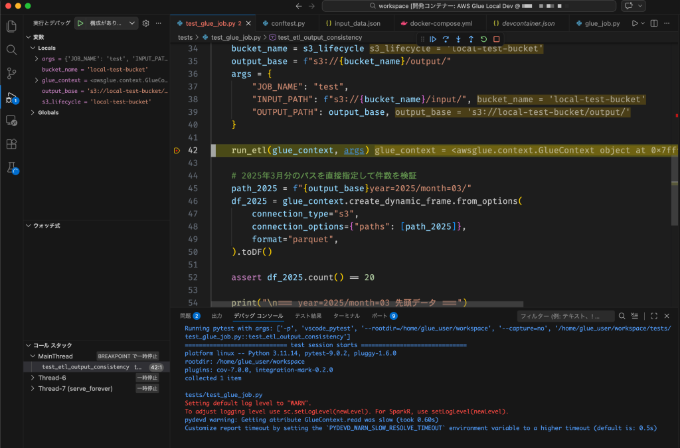
Task: Open the Testing flask icon
Action: pos(11,168)
